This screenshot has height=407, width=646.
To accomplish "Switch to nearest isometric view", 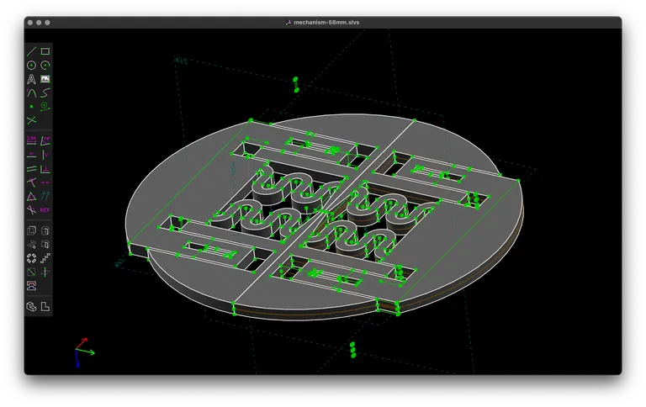I will click(x=31, y=306).
